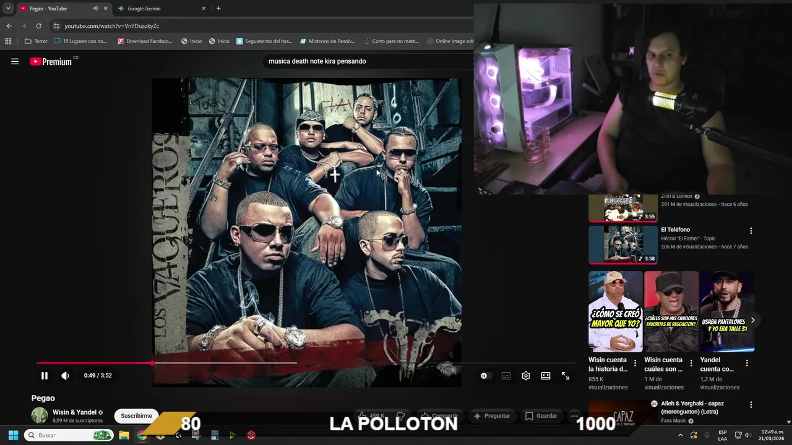The width and height of the screenshot is (792, 445).
Task: Reload the current page
Action: click(x=38, y=26)
